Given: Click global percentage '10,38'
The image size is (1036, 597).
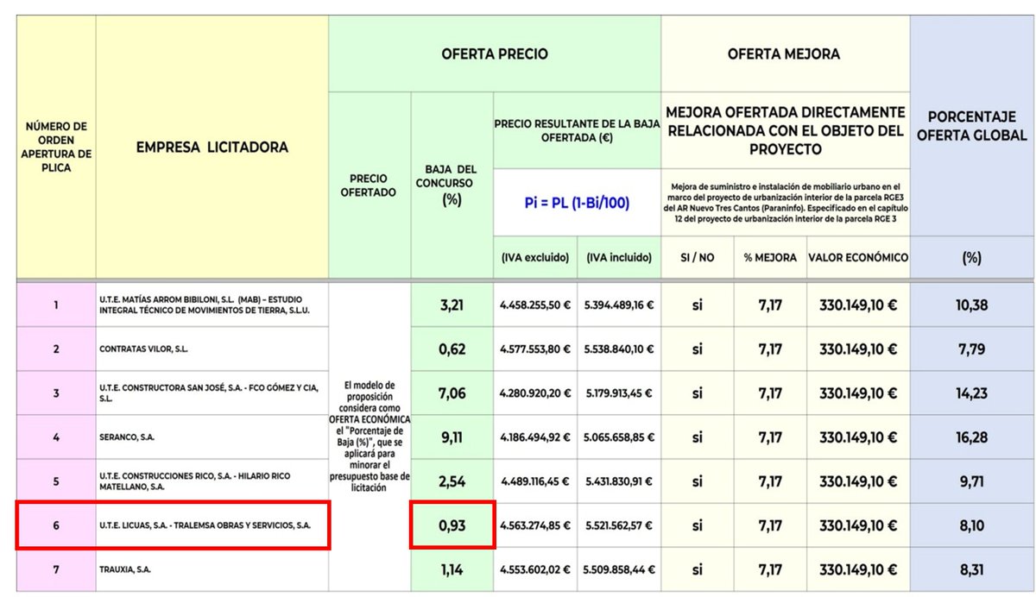Looking at the screenshot, I should 971,305.
